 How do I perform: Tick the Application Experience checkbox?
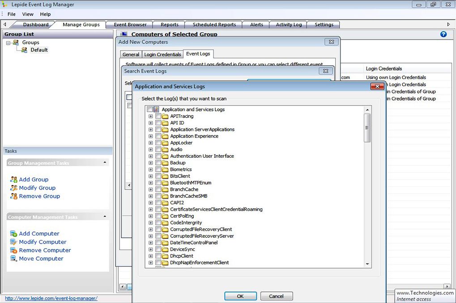[158, 136]
